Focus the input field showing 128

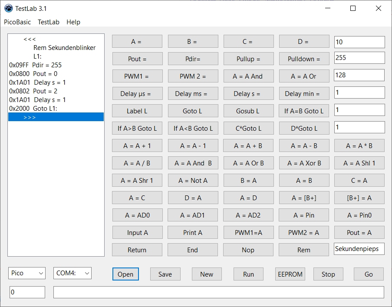pos(359,75)
